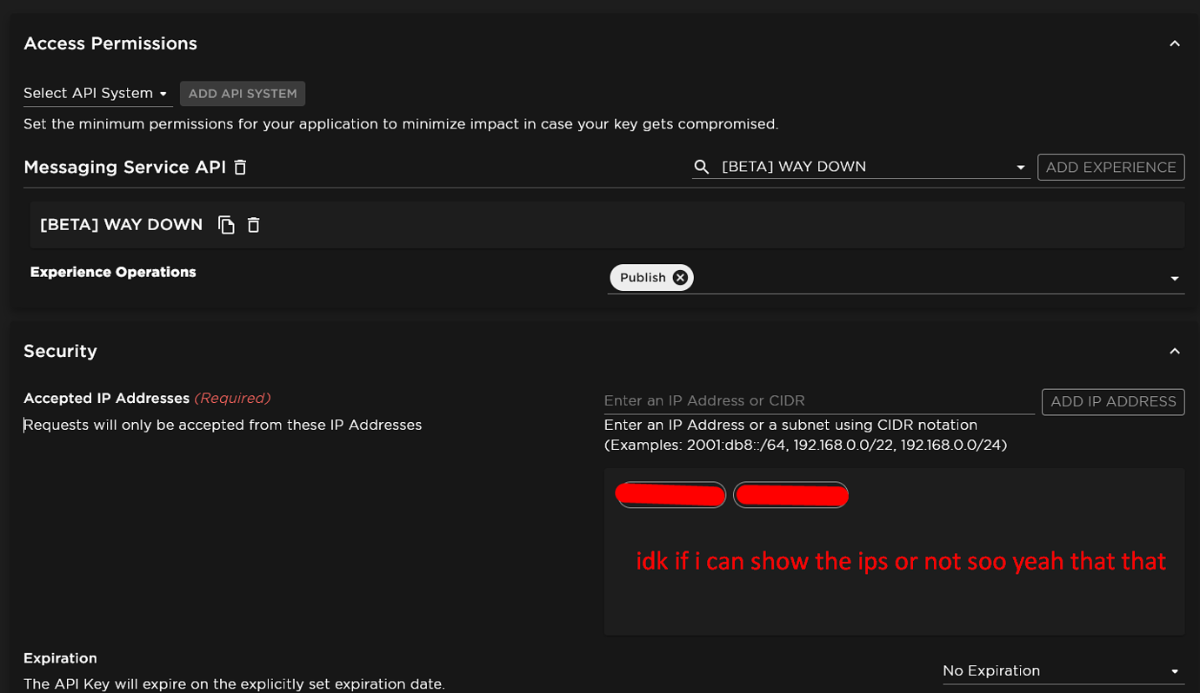The width and height of the screenshot is (1200, 693).
Task: Click the ADD IP ADDRESS button
Action: (x=1112, y=401)
